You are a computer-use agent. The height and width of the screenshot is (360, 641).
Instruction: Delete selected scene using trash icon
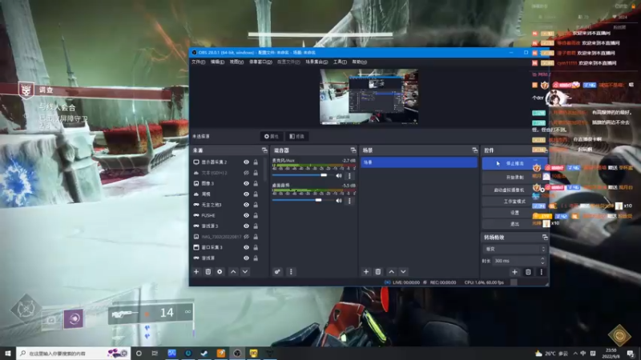tap(377, 272)
